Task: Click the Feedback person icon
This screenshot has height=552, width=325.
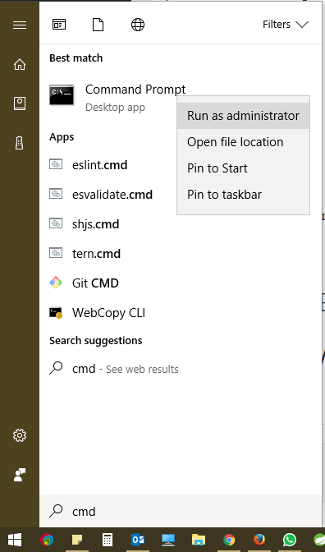Action: click(x=20, y=475)
